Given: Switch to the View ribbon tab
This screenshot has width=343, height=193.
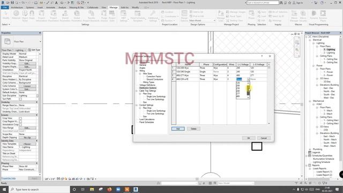Looking at the screenshot, I should pos(103,8).
